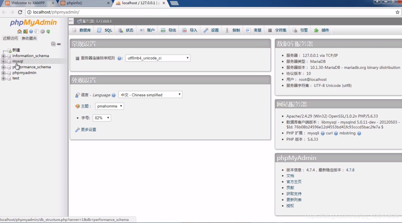
Task: Open the 82% font size dropdown
Action: 102,118
